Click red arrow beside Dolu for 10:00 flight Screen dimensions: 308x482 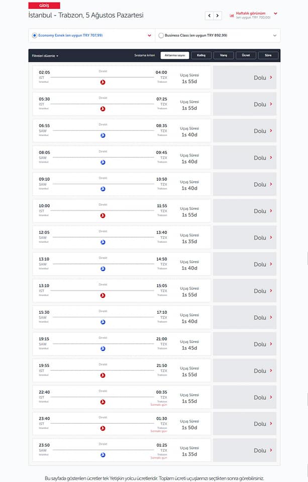click(x=271, y=211)
